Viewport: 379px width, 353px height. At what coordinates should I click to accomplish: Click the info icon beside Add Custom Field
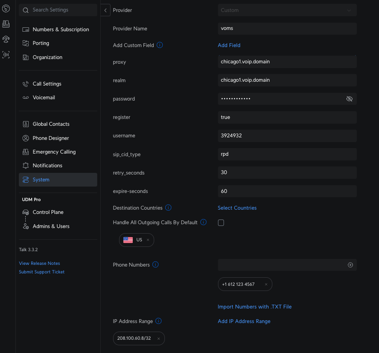click(160, 45)
